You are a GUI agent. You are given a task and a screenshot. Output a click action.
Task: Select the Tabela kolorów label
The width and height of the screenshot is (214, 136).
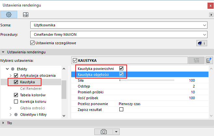click(33, 95)
